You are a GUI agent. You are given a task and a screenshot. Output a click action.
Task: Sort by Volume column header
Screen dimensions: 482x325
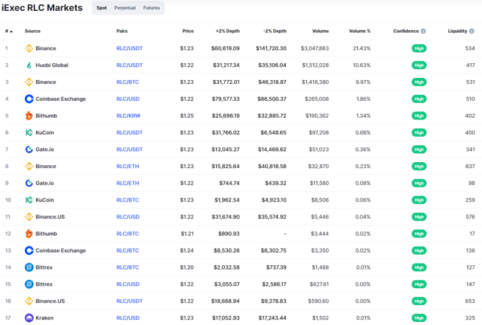321,31
